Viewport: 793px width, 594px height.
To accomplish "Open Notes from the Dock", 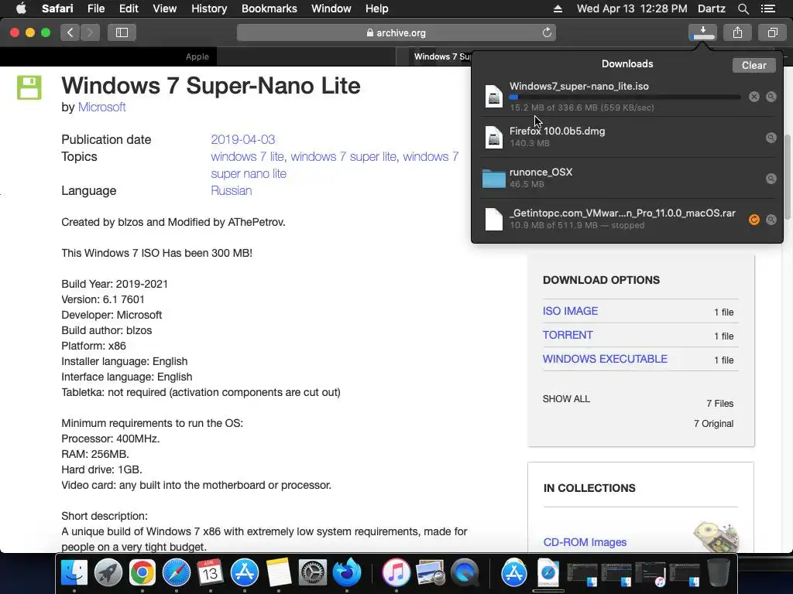I will click(279, 573).
